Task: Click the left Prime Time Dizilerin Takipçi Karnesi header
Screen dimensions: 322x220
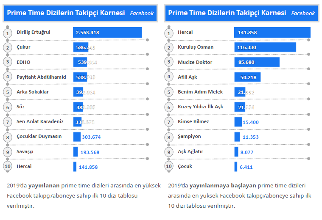Action: [x=66, y=13]
